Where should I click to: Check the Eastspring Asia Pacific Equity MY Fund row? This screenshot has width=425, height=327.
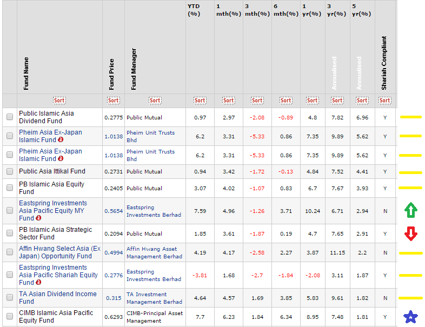pos(10,210)
